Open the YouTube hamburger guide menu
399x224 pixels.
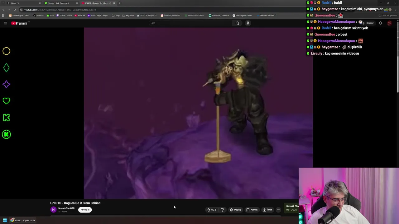click(x=5, y=23)
